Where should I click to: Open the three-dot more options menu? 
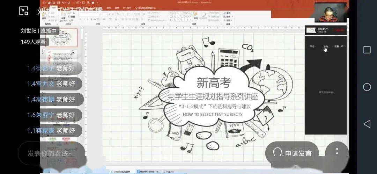337,151
